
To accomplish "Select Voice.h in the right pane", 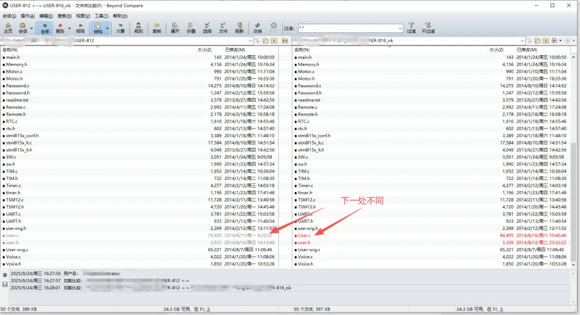I will (x=305, y=264).
